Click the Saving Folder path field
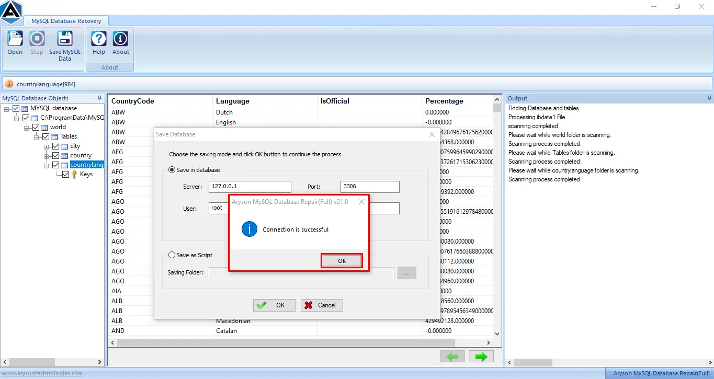The width and height of the screenshot is (714, 379). (301, 273)
